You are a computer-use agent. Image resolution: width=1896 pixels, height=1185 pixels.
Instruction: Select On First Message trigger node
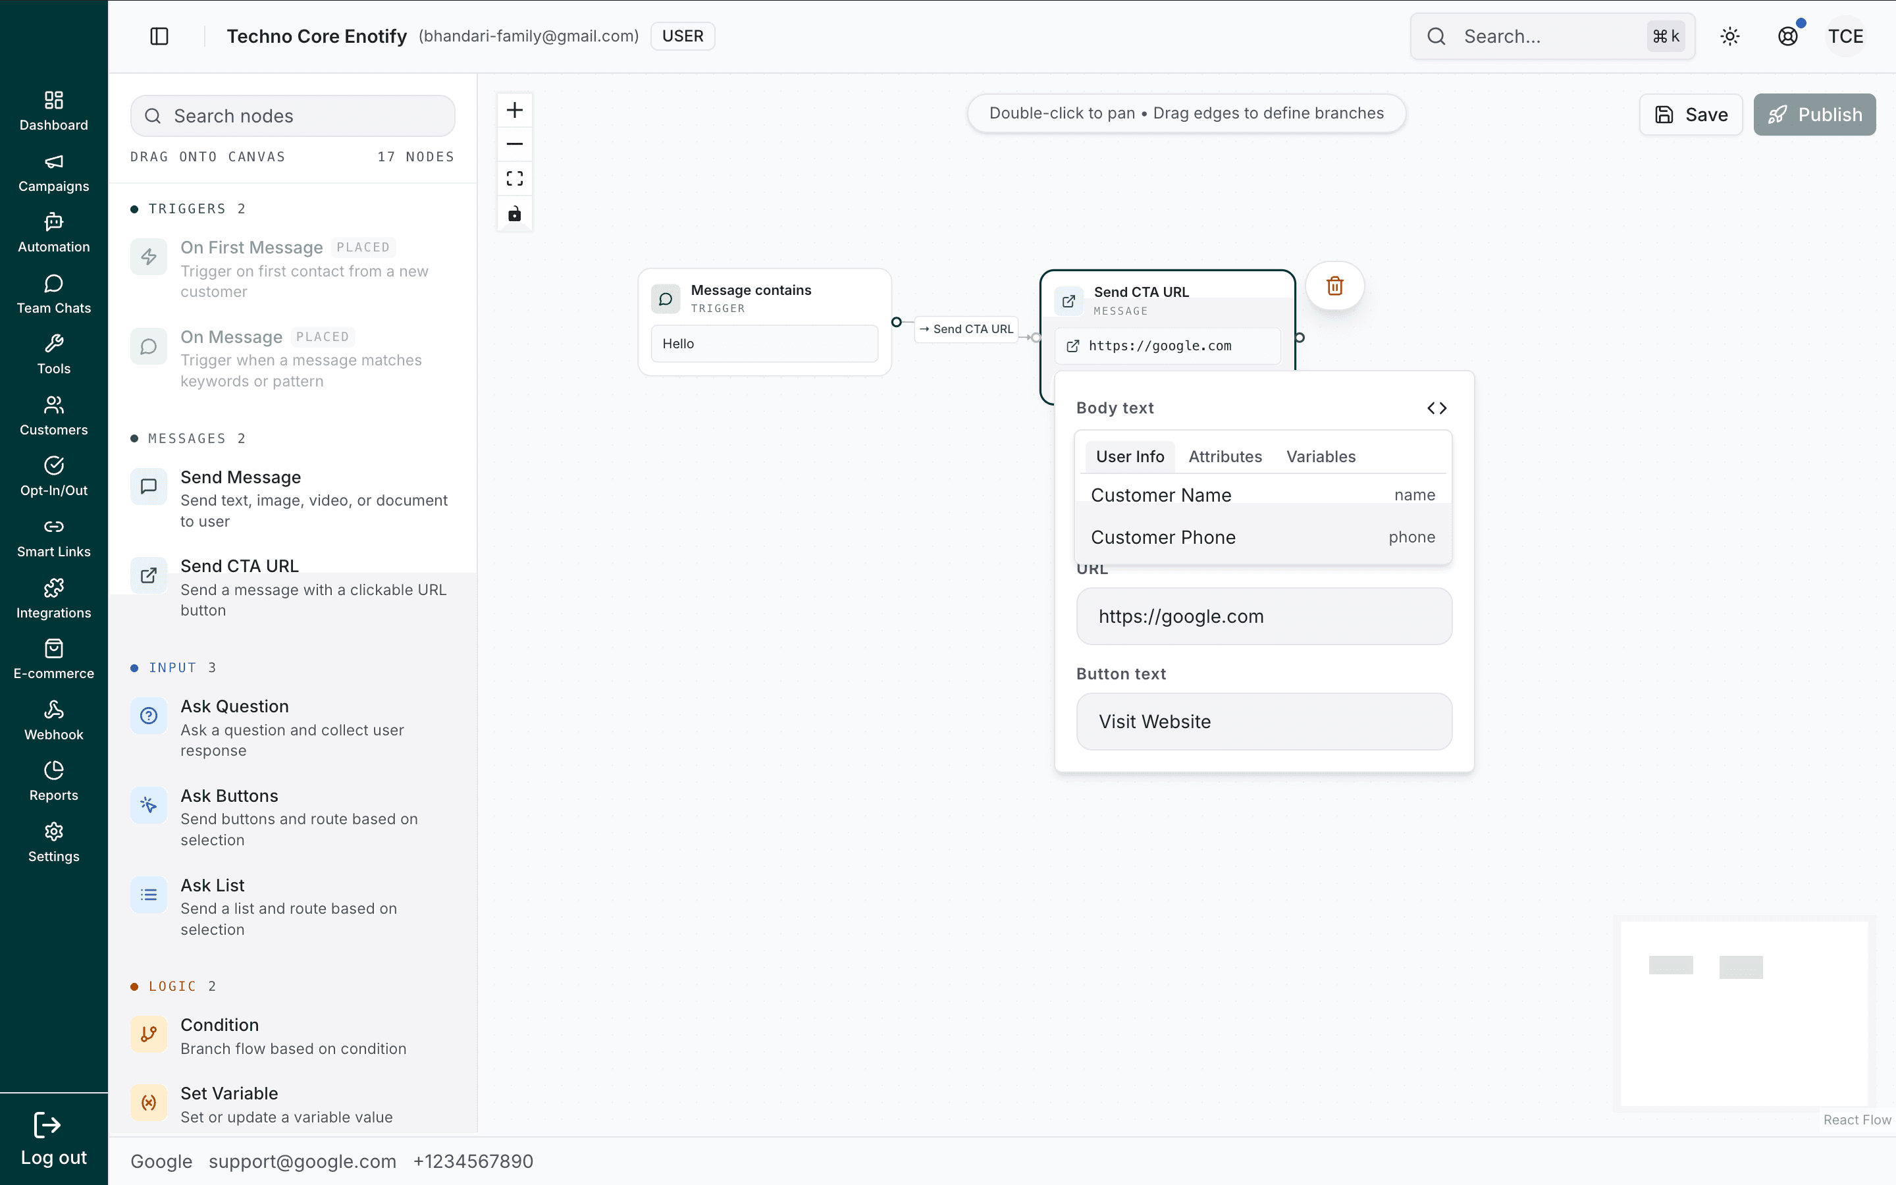tap(292, 269)
